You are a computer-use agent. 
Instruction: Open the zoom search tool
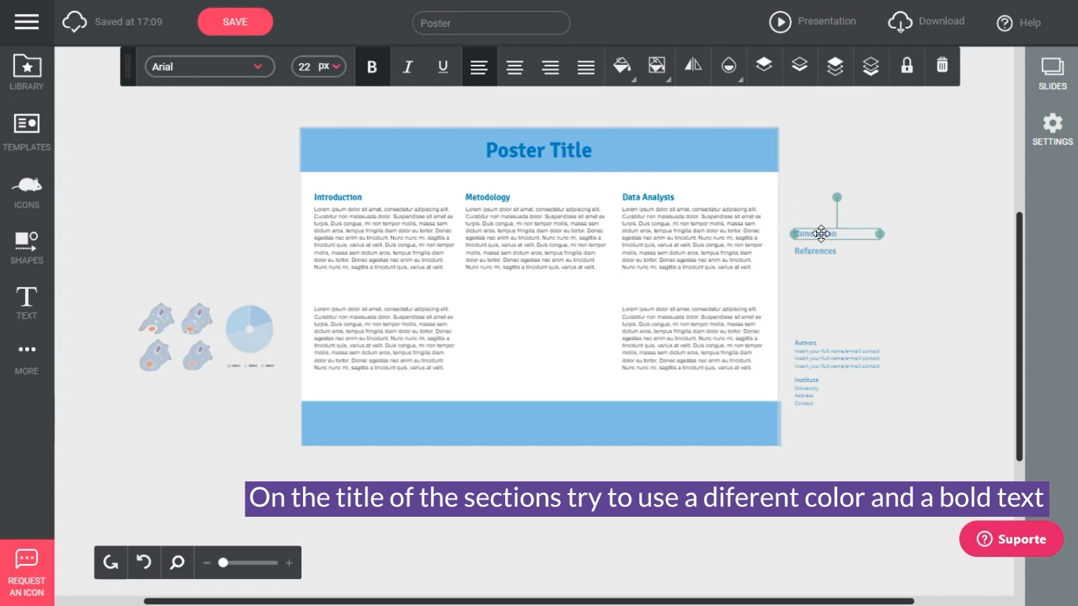[x=177, y=562]
